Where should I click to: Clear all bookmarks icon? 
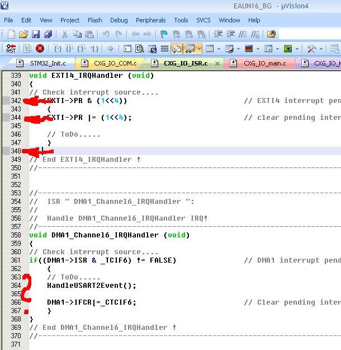click(x=201, y=34)
